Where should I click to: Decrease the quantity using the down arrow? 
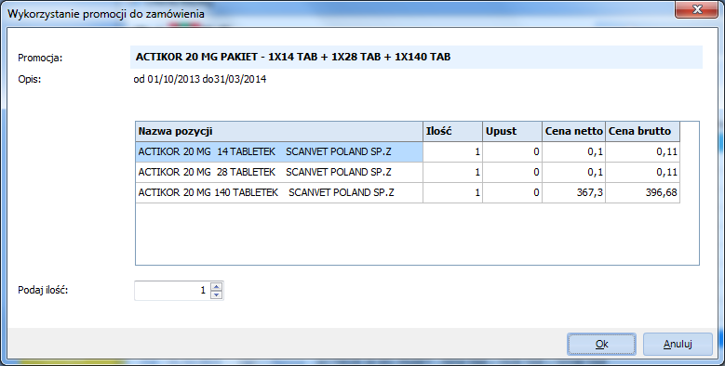[x=216, y=294]
